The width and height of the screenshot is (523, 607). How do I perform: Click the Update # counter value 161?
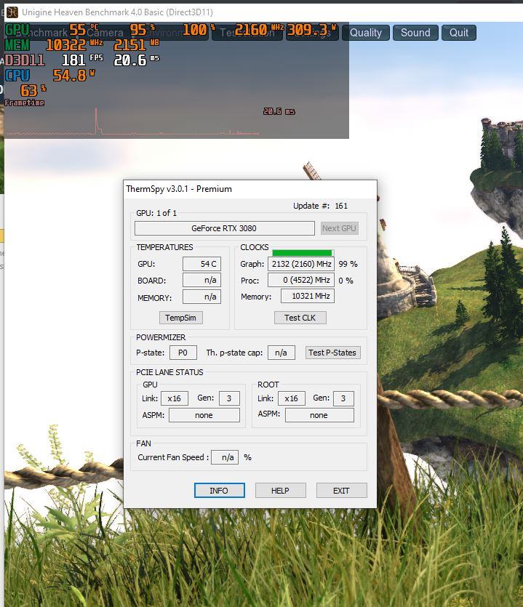(x=341, y=206)
